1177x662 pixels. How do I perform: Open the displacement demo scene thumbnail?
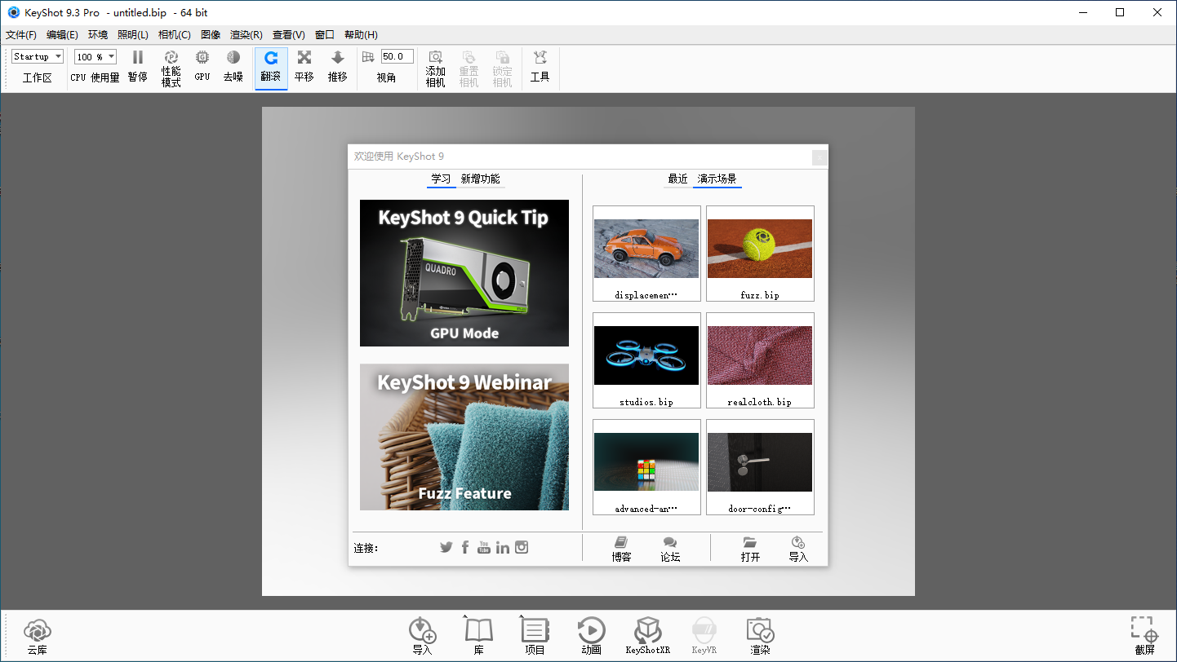(646, 254)
